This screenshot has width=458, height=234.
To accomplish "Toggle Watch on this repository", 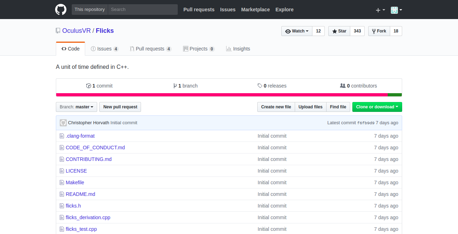I will click(x=297, y=31).
